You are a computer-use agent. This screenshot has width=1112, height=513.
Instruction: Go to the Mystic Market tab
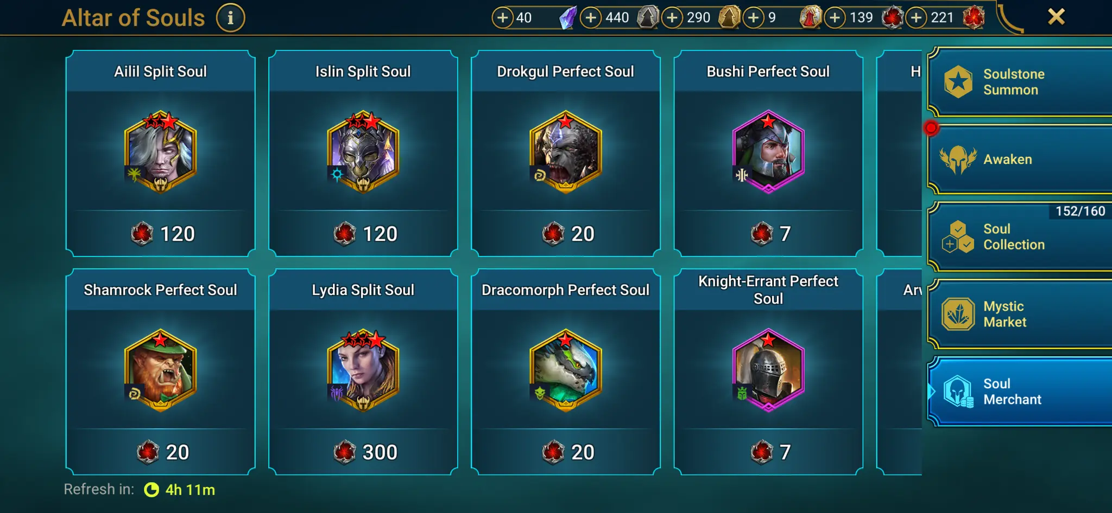(1020, 314)
